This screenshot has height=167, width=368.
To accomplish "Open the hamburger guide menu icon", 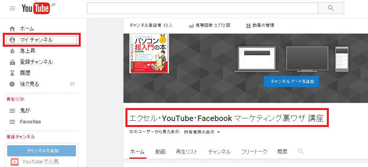I will (12, 8).
